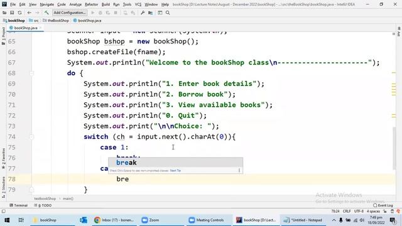Open the Event Log panel
The width and height of the screenshot is (402, 226).
click(383, 205)
